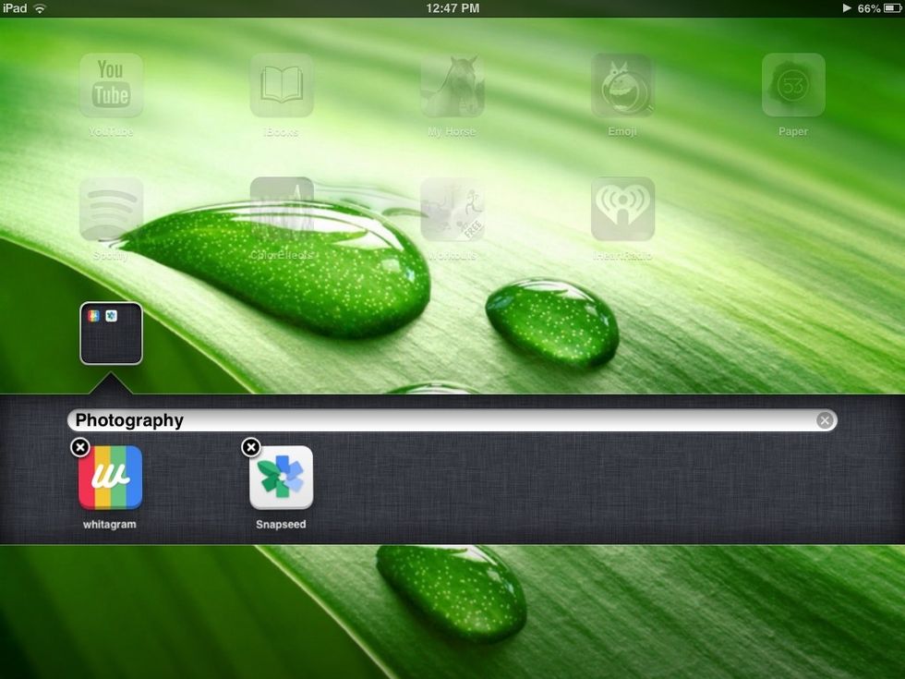The image size is (905, 679).
Task: Tap the play indicator in the status bar
Action: pyautogui.click(x=846, y=7)
